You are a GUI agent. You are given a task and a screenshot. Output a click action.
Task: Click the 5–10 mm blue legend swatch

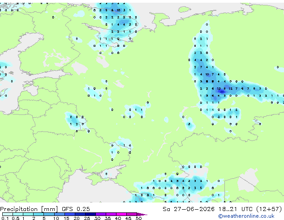tap(49, 214)
